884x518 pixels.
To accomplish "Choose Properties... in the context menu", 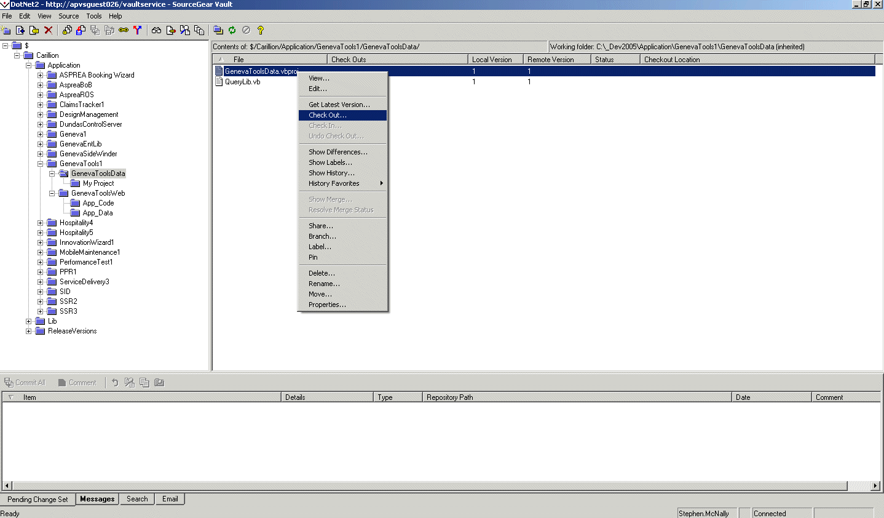I will [x=343, y=305].
